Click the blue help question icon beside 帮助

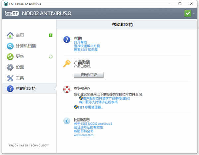tap(67, 39)
